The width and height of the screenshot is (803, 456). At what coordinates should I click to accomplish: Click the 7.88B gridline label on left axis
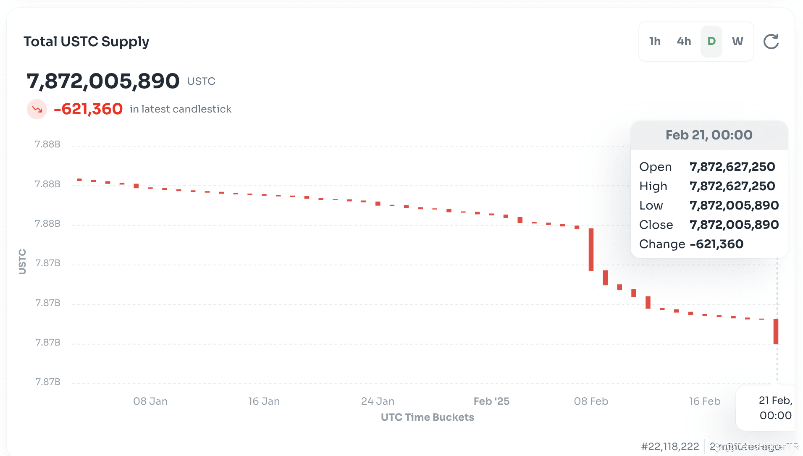pos(47,144)
